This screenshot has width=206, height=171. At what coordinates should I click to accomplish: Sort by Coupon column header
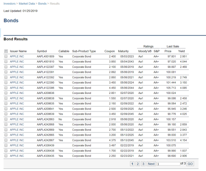coord(110,51)
